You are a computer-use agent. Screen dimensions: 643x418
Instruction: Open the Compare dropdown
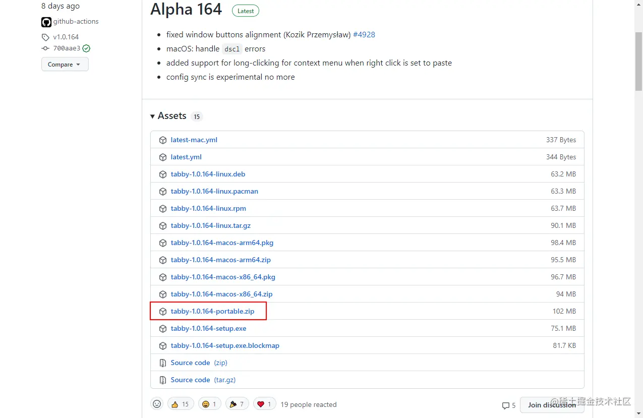point(65,65)
